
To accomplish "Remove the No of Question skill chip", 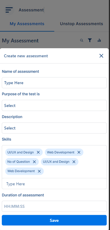I will tap(34, 162).
